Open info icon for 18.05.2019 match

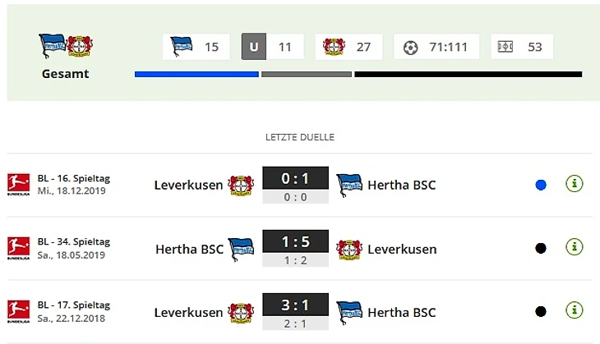574,247
